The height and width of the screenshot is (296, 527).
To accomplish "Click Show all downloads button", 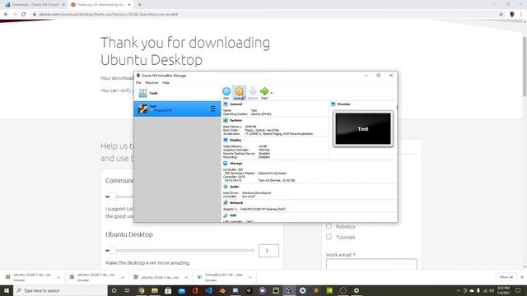I will click(506, 277).
